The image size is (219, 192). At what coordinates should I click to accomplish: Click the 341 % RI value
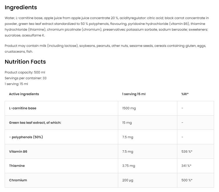coord(187,166)
